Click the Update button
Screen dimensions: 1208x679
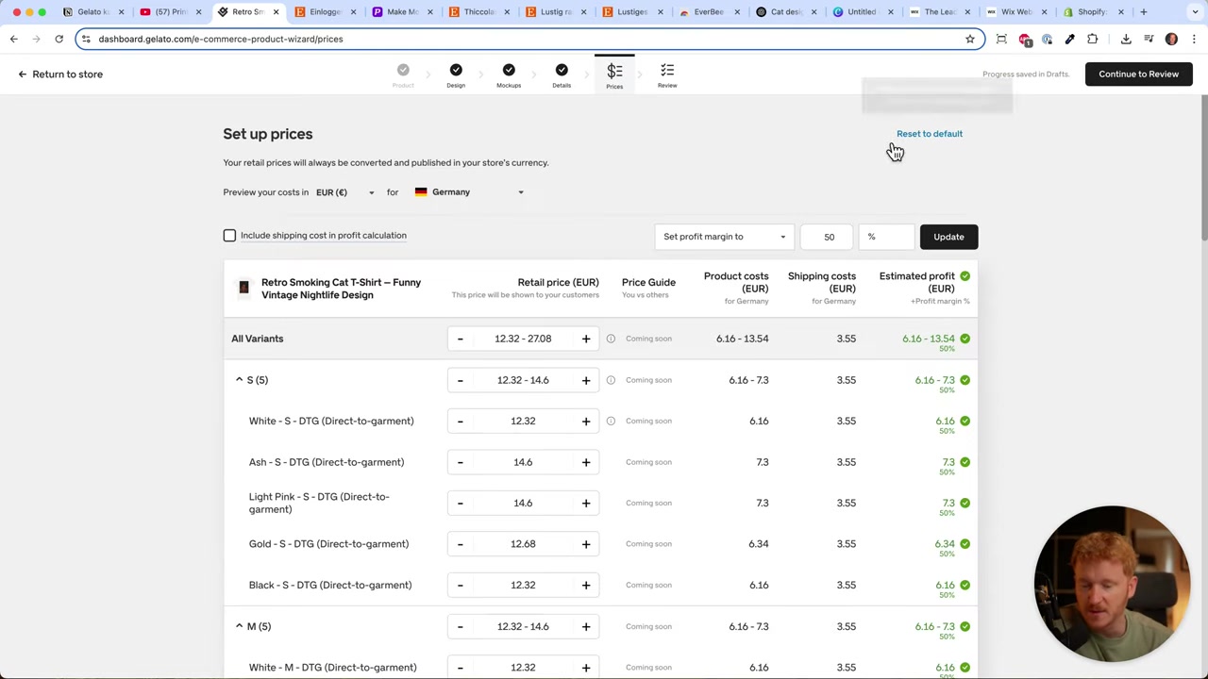(948, 237)
